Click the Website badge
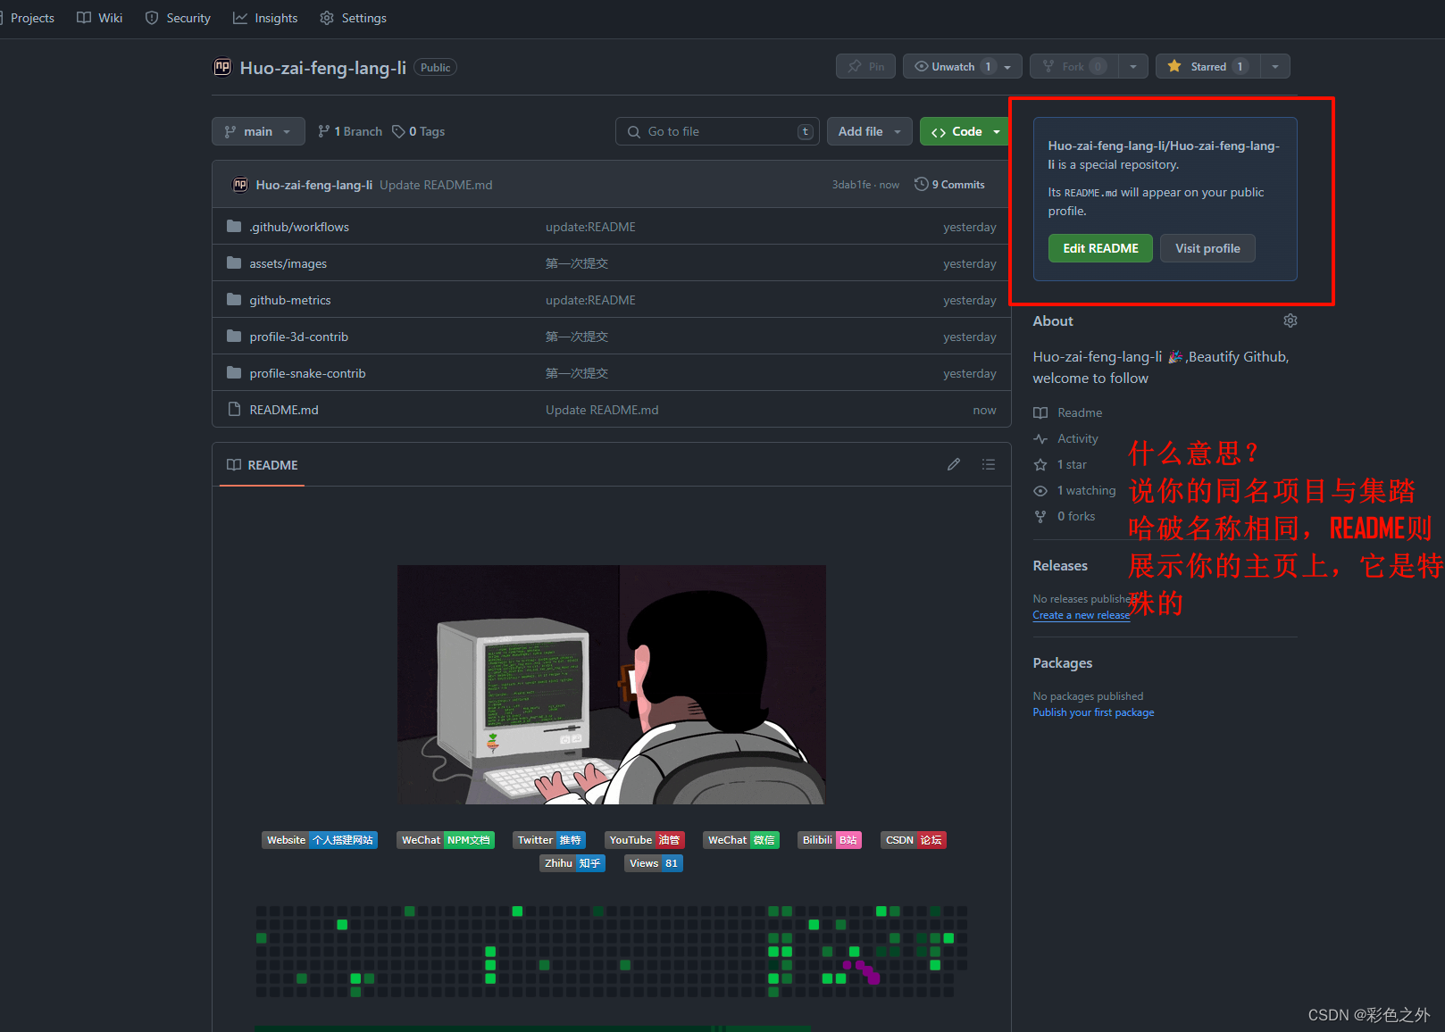1445x1032 pixels. pos(320,840)
